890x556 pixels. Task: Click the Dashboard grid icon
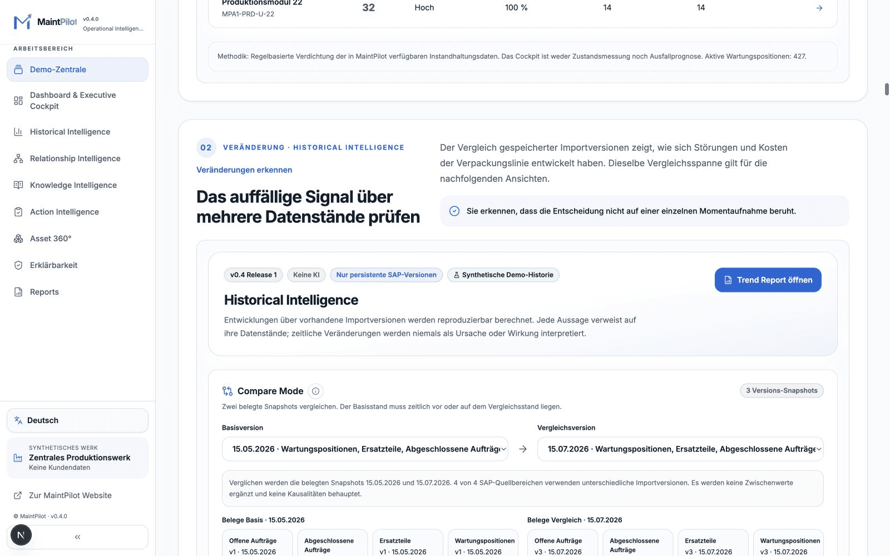[18, 101]
